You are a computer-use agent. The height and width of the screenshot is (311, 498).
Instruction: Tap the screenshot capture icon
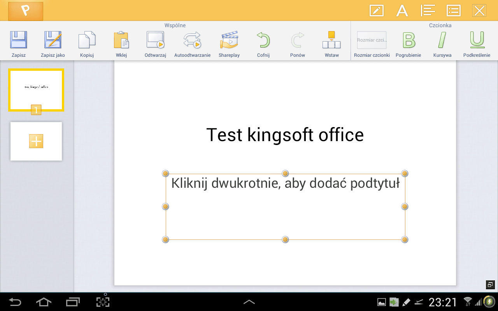click(103, 301)
